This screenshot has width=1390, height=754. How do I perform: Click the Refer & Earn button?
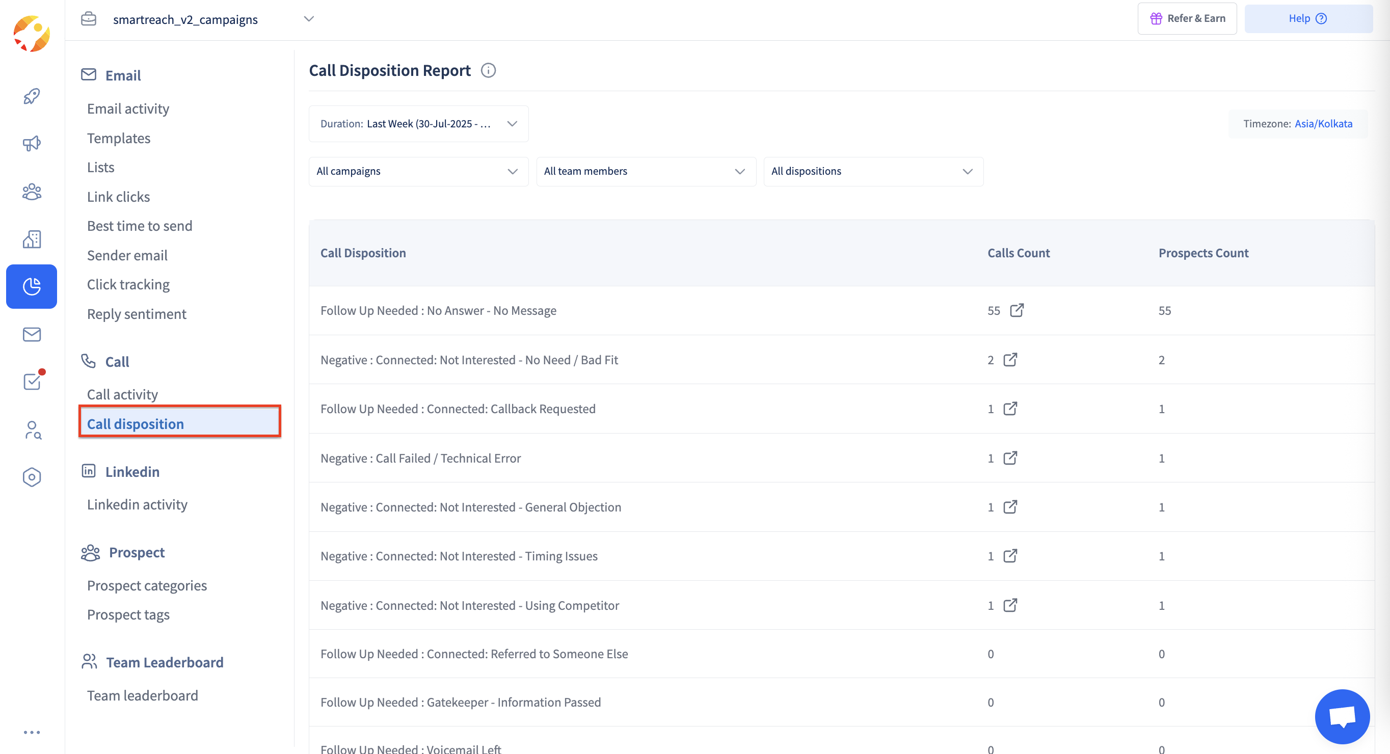1187,18
